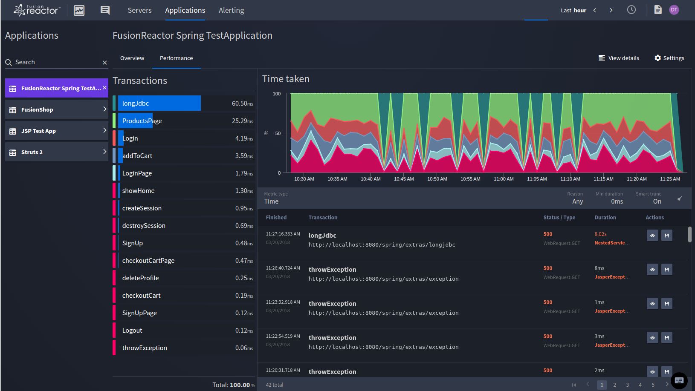This screenshot has height=391, width=695.
Task: Open the metrics chart icon in top bar
Action: tap(79, 10)
